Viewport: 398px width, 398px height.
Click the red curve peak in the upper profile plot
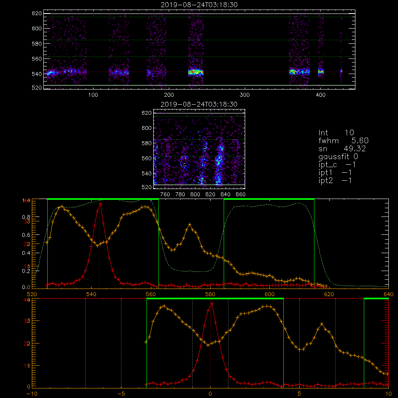[x=101, y=204]
